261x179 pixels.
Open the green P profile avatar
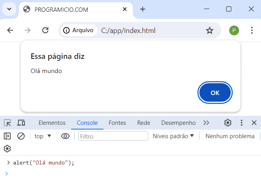(x=234, y=31)
